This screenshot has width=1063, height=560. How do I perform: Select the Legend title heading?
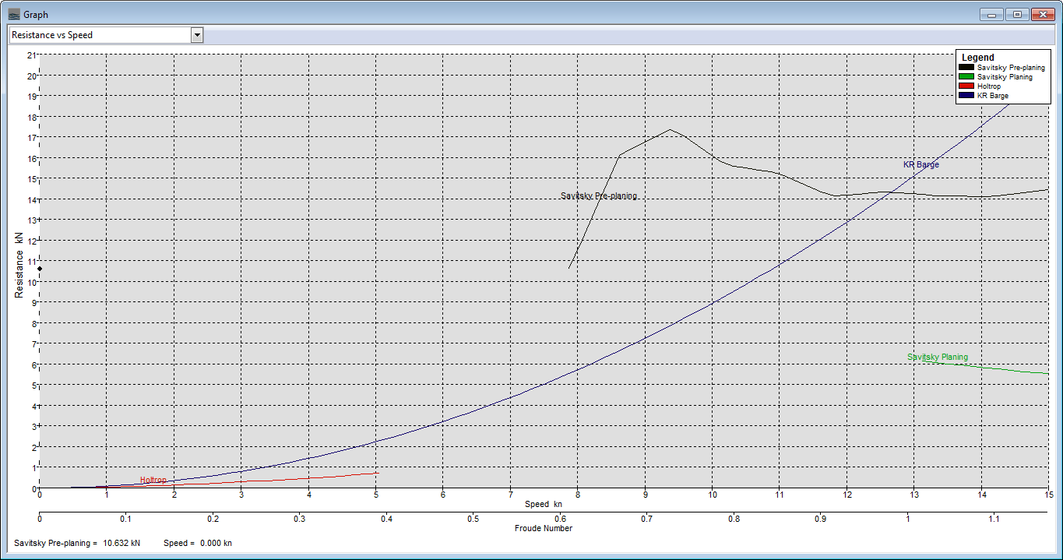[x=977, y=58]
